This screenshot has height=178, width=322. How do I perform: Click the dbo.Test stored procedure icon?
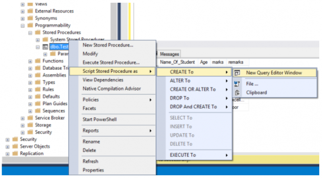point(46,47)
